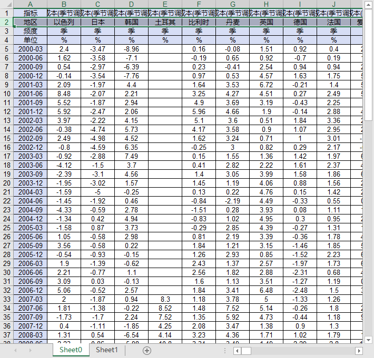Screen dimensions: 374x358
Task: Click the 丹麦 cell
Action: (232, 22)
